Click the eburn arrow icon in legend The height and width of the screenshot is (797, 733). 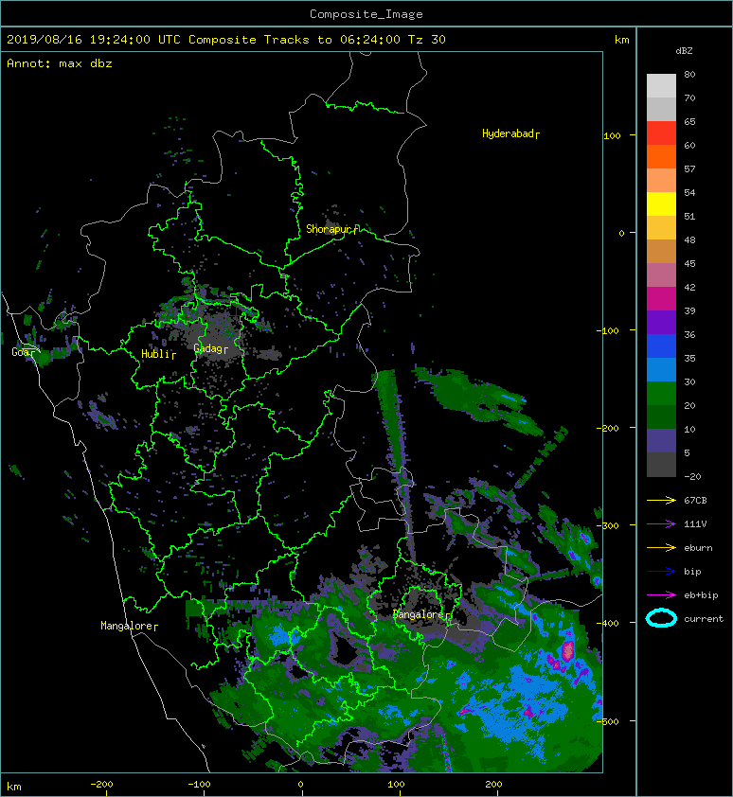tap(661, 547)
